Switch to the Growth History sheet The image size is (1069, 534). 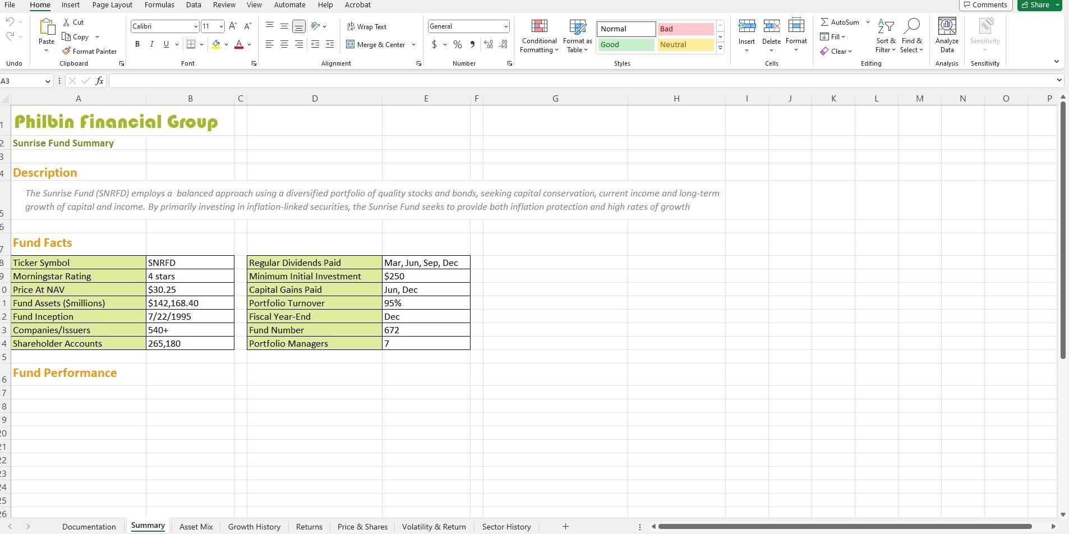point(254,527)
